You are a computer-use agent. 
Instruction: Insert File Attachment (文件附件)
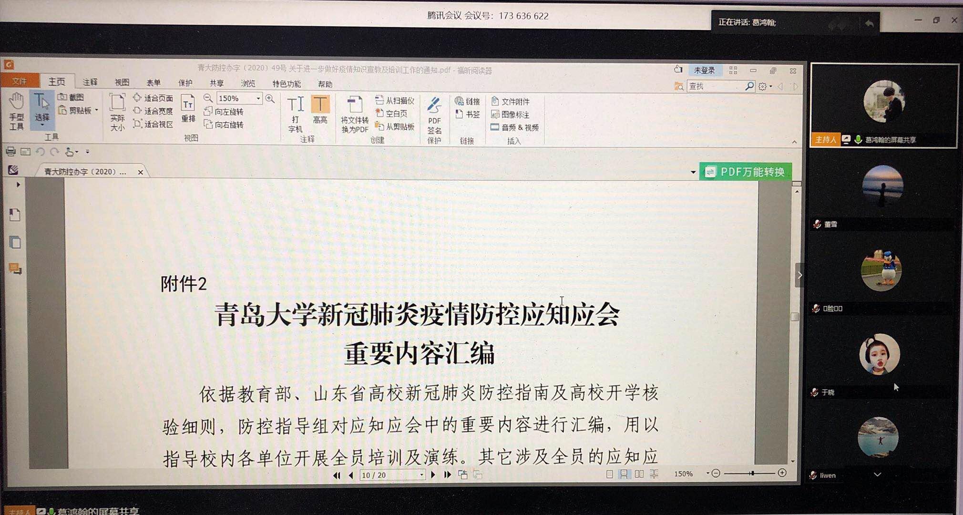pos(510,102)
